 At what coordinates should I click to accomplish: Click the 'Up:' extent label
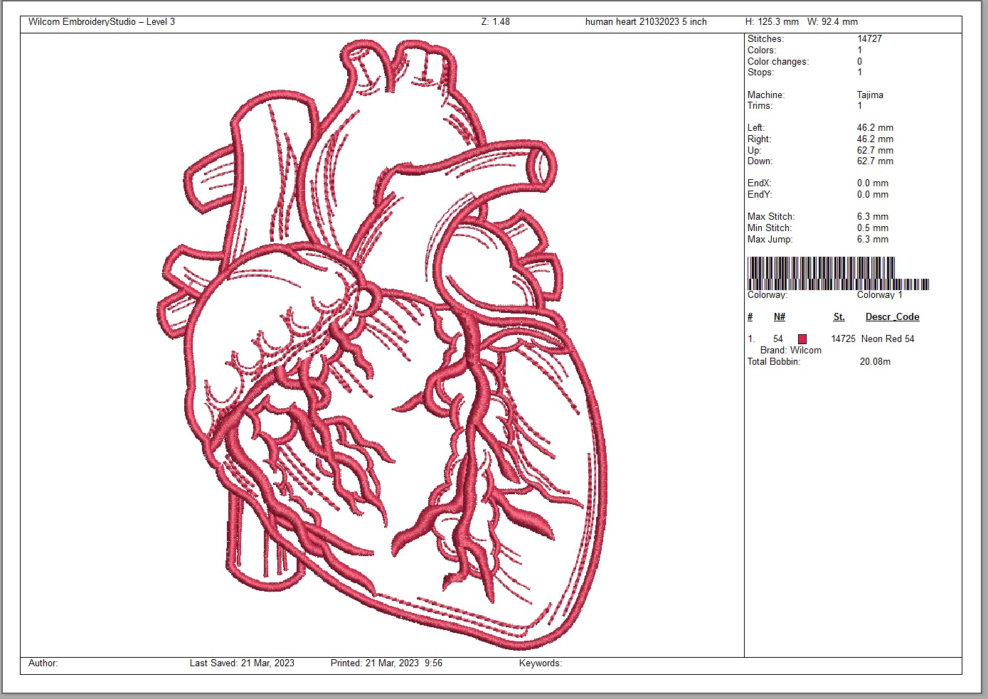click(x=754, y=151)
